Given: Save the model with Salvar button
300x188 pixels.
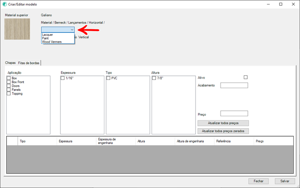Looking at the screenshot, I should point(285,181).
